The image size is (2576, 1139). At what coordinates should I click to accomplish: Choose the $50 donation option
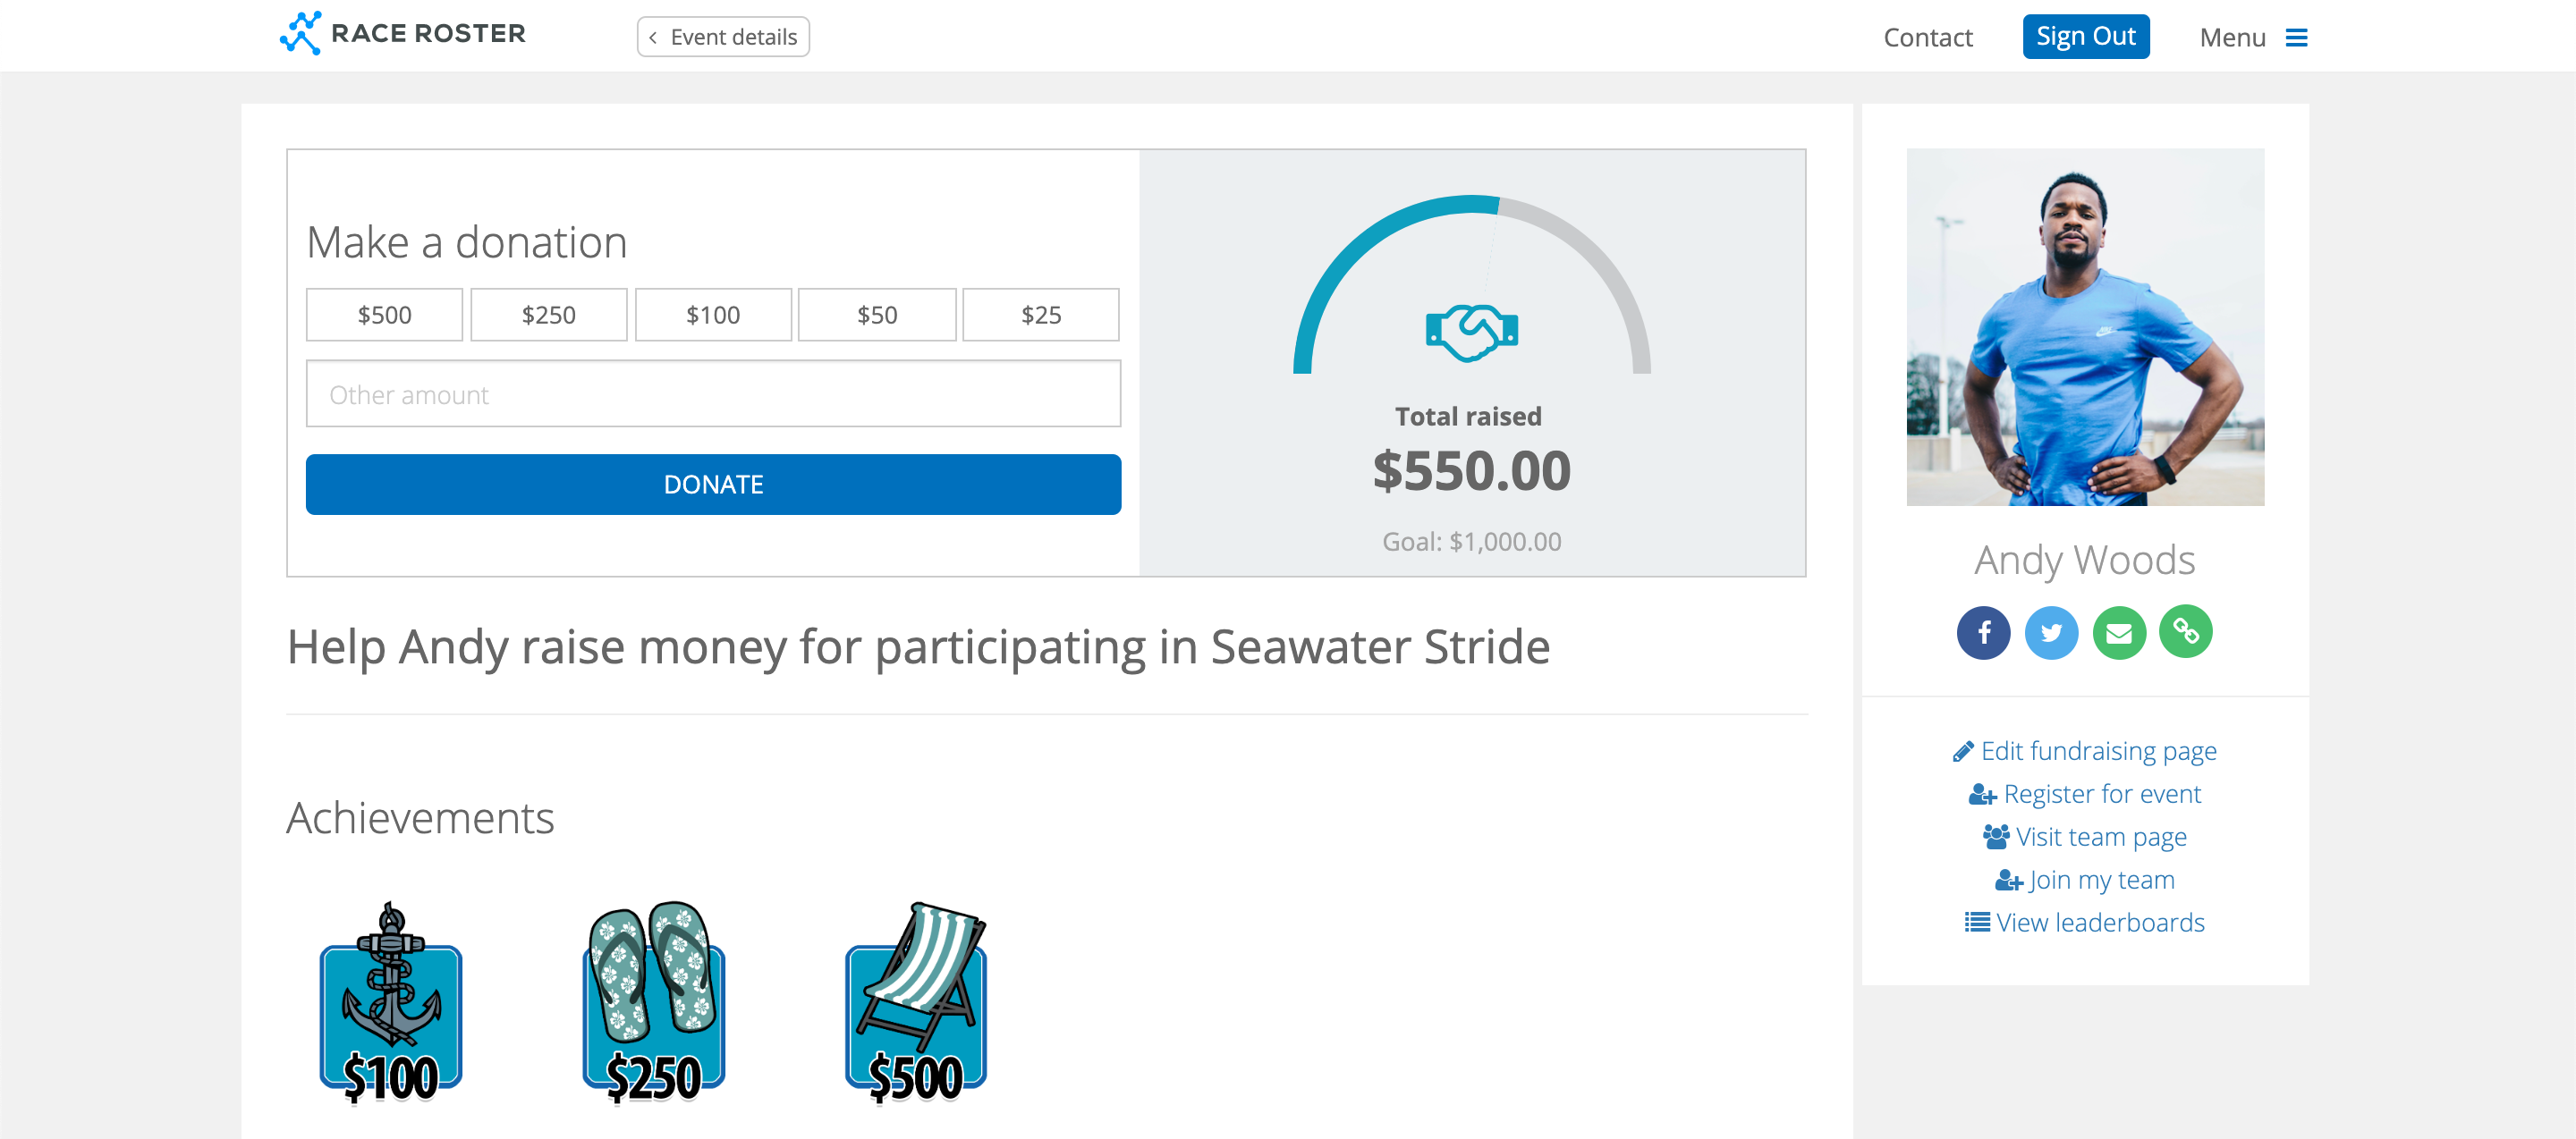(x=877, y=315)
